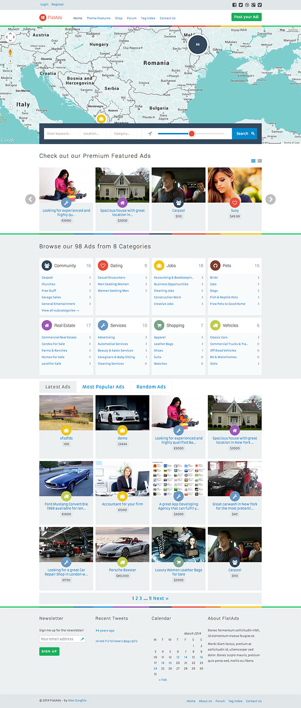Open the Map type dropdown on map
This screenshot has width=301, height=708.
[282, 30]
